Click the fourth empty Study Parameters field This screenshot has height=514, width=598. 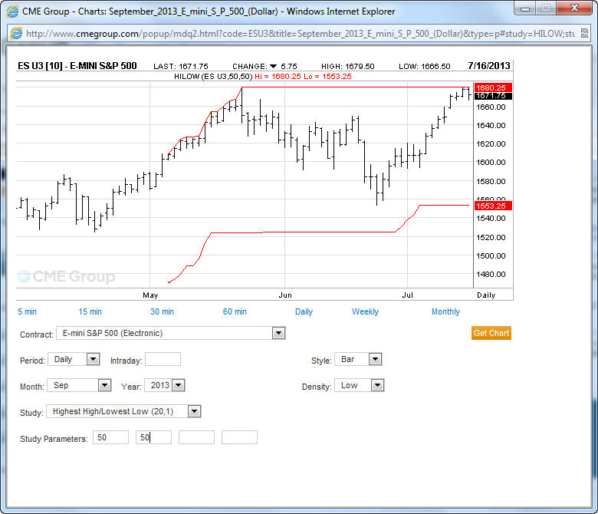(x=239, y=437)
